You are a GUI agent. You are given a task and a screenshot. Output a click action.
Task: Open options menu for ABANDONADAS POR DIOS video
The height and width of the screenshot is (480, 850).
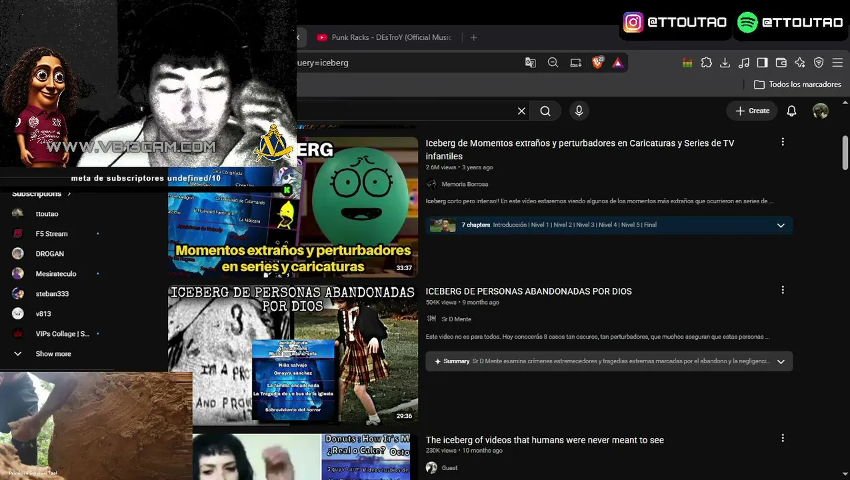click(783, 290)
